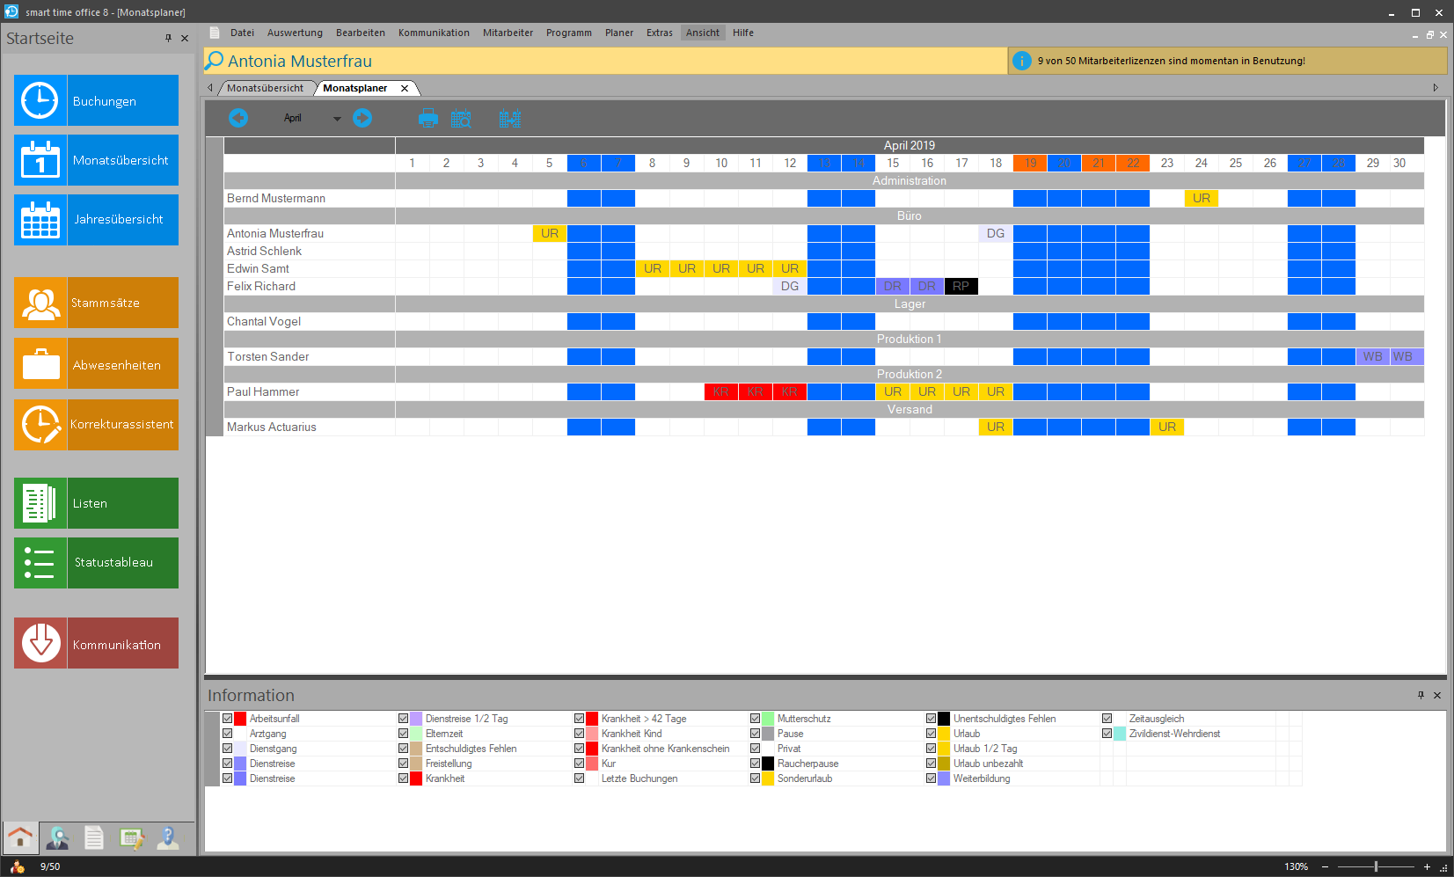1454x877 pixels.
Task: Click the employee search icon in the bottom sidebar
Action: (58, 838)
